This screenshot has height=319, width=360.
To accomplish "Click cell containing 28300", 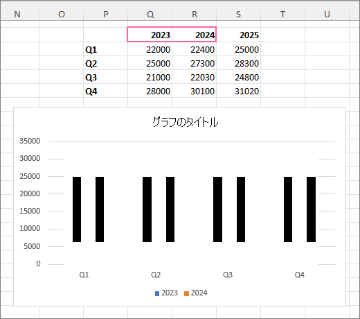I will pos(239,63).
